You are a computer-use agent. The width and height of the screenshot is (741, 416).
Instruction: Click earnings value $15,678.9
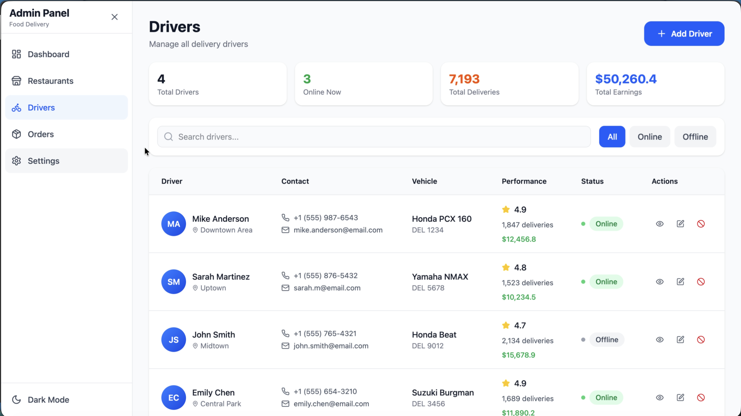pyautogui.click(x=518, y=355)
